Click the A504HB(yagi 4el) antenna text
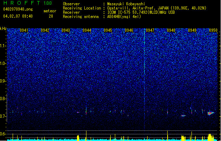This screenshot has height=141, width=221. pyautogui.click(x=124, y=17)
